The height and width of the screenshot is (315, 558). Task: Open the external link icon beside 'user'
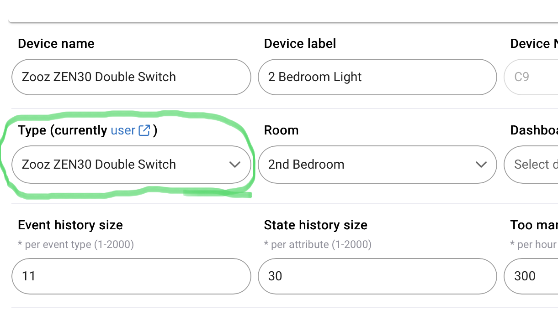tap(144, 130)
